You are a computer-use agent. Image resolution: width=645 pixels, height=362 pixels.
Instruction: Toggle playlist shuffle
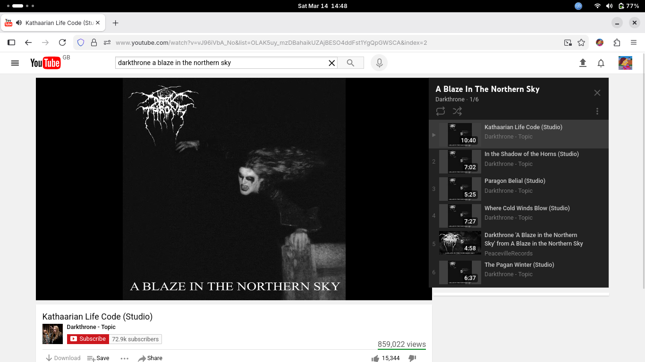pyautogui.click(x=457, y=111)
